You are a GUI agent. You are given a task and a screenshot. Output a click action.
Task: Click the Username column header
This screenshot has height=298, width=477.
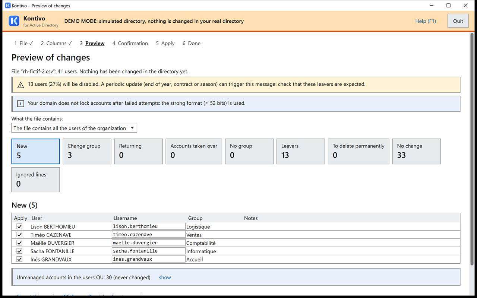coord(125,218)
